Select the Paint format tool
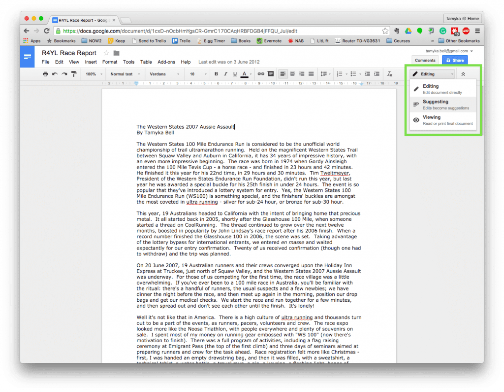 [x=74, y=74]
